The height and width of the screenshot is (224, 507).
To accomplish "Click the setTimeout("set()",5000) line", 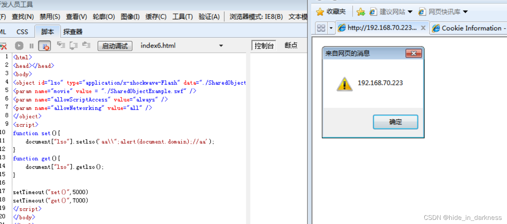I will click(x=50, y=192).
